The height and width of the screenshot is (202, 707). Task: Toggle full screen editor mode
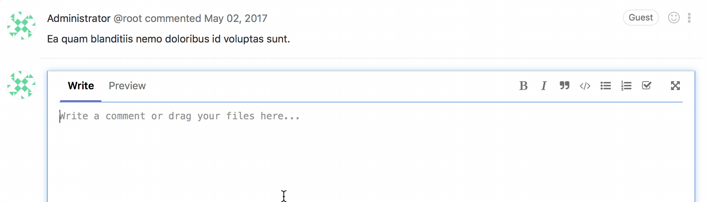[675, 86]
